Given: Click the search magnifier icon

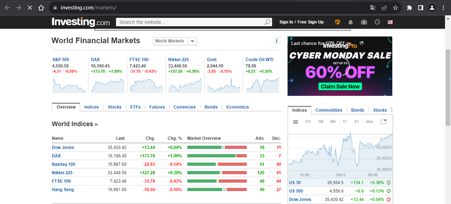Looking at the screenshot, I should 267,22.
